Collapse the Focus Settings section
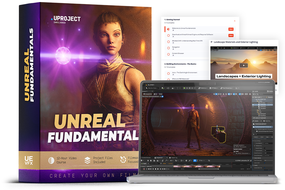This screenshot has height=190, width=285. [x=253, y=140]
